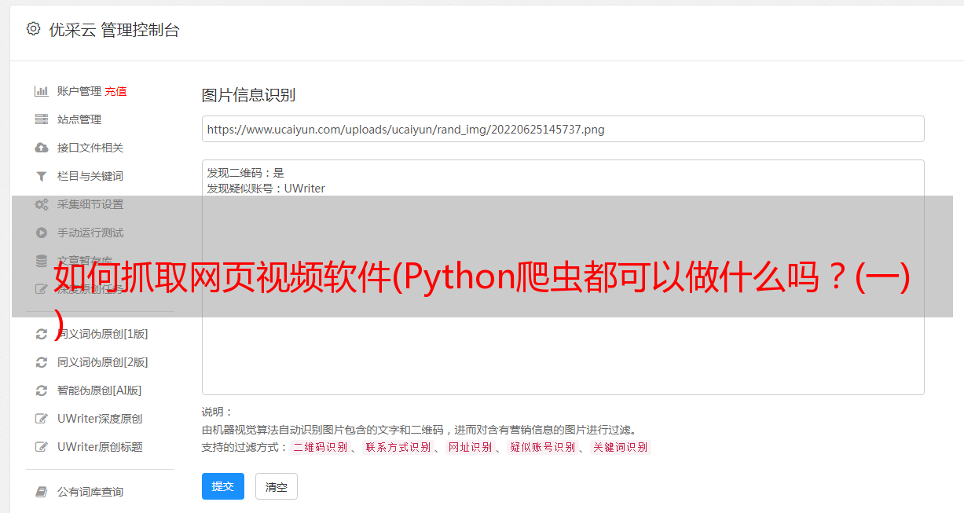Screen dimensions: 964x513
Task: Click the 清空 clear button
Action: click(277, 487)
